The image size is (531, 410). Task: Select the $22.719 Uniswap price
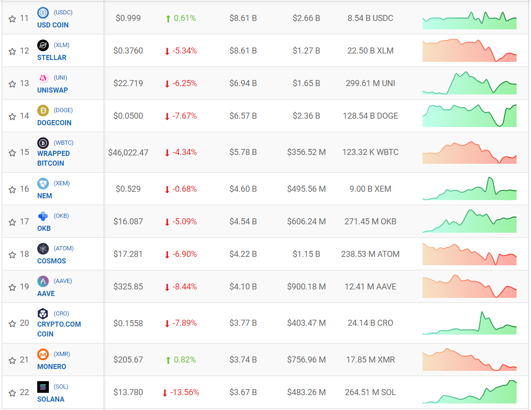128,83
